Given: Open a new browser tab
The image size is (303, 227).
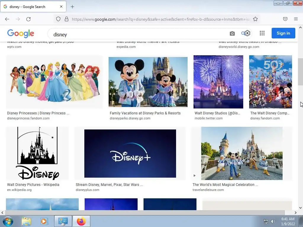Looking at the screenshot, I should point(72,7).
